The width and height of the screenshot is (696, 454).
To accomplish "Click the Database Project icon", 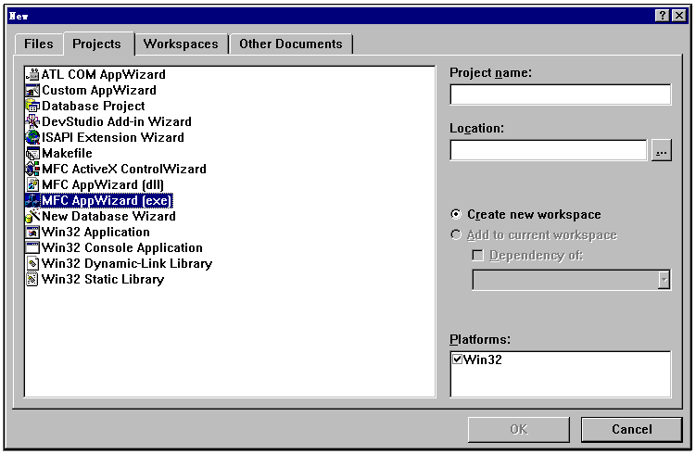I will 32,106.
